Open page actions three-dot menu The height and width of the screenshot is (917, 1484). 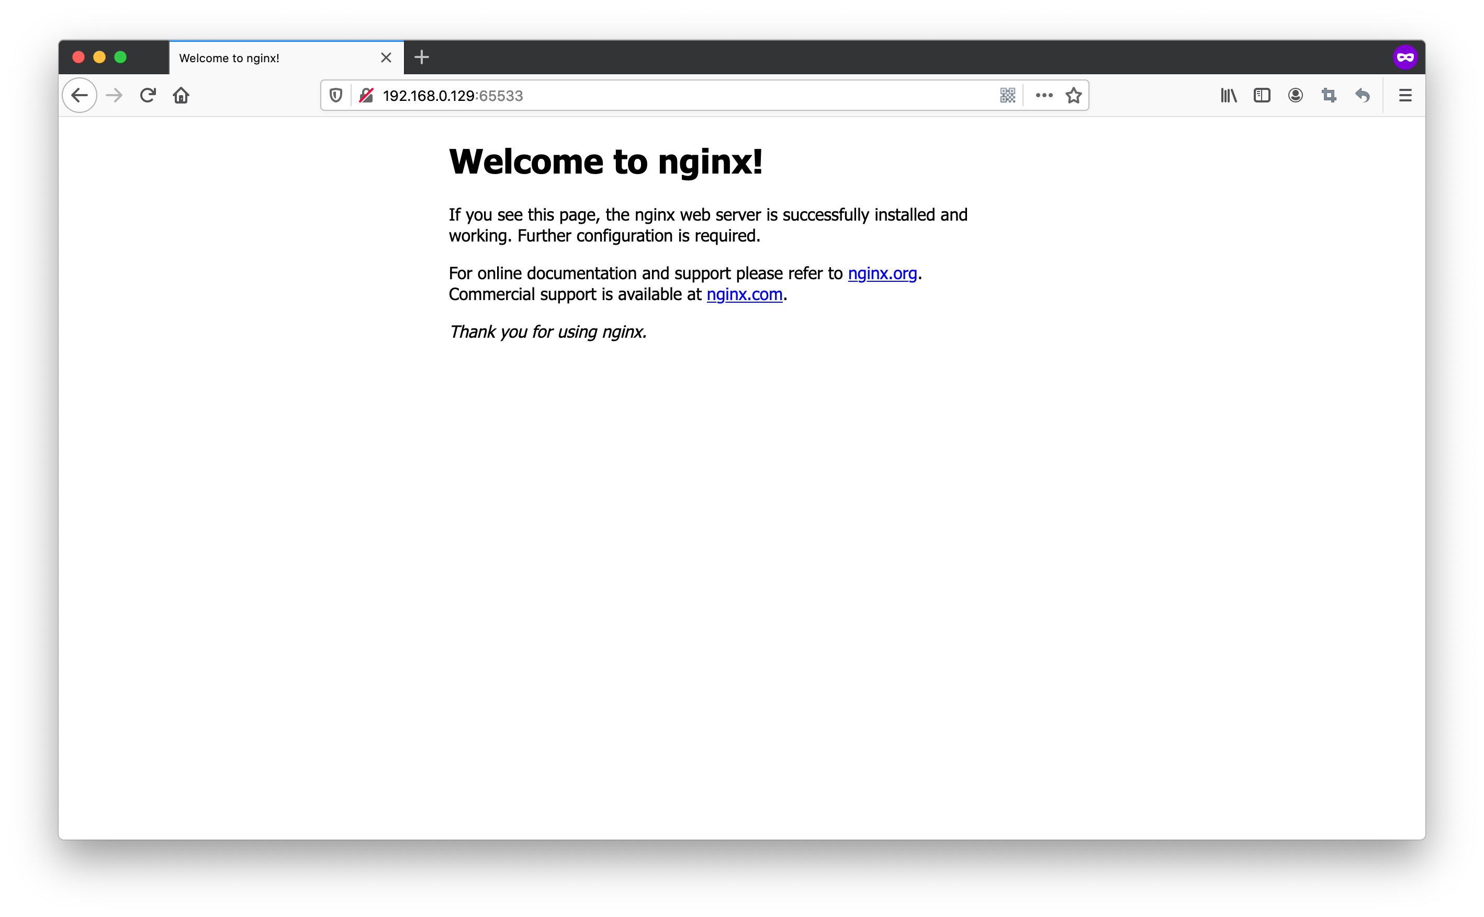pyautogui.click(x=1044, y=95)
